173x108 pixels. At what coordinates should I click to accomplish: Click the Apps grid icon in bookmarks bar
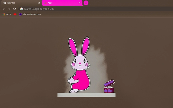pos(4,14)
